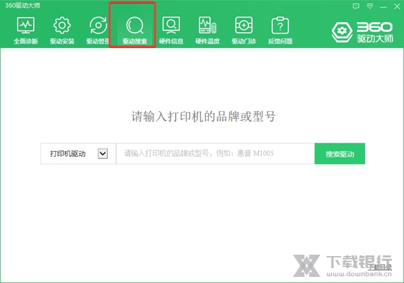Switch to 驱动搜索 magnifier tab
Image resolution: width=404 pixels, height=283 pixels.
pos(135,30)
